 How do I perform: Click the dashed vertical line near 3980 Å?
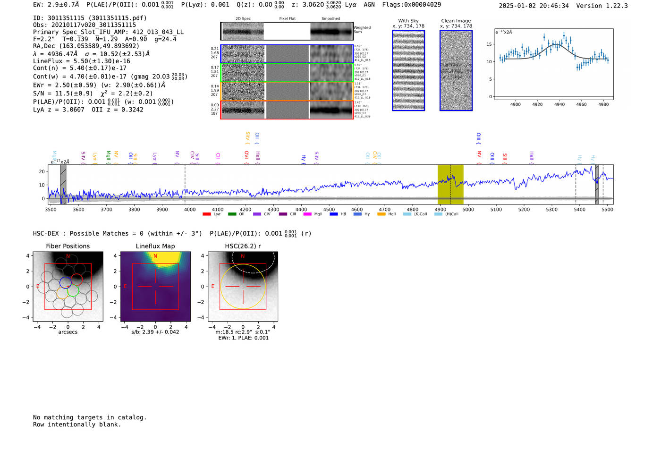(x=185, y=184)
